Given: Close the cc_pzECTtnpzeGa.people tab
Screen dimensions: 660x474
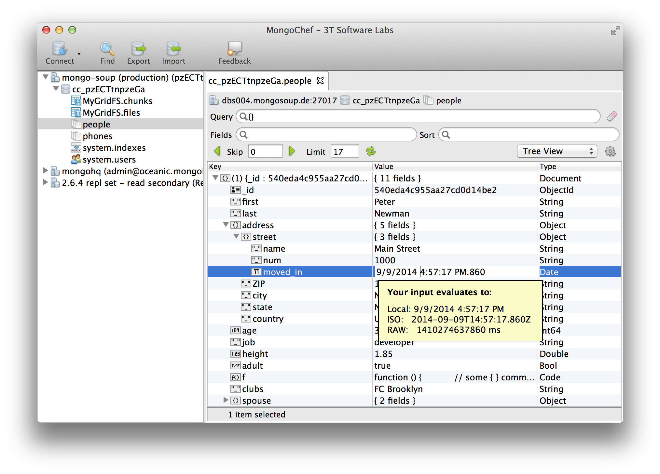Looking at the screenshot, I should click(320, 81).
